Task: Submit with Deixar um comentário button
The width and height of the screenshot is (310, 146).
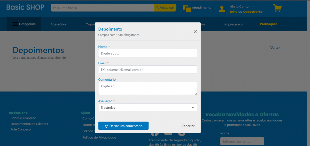Action: point(123,126)
